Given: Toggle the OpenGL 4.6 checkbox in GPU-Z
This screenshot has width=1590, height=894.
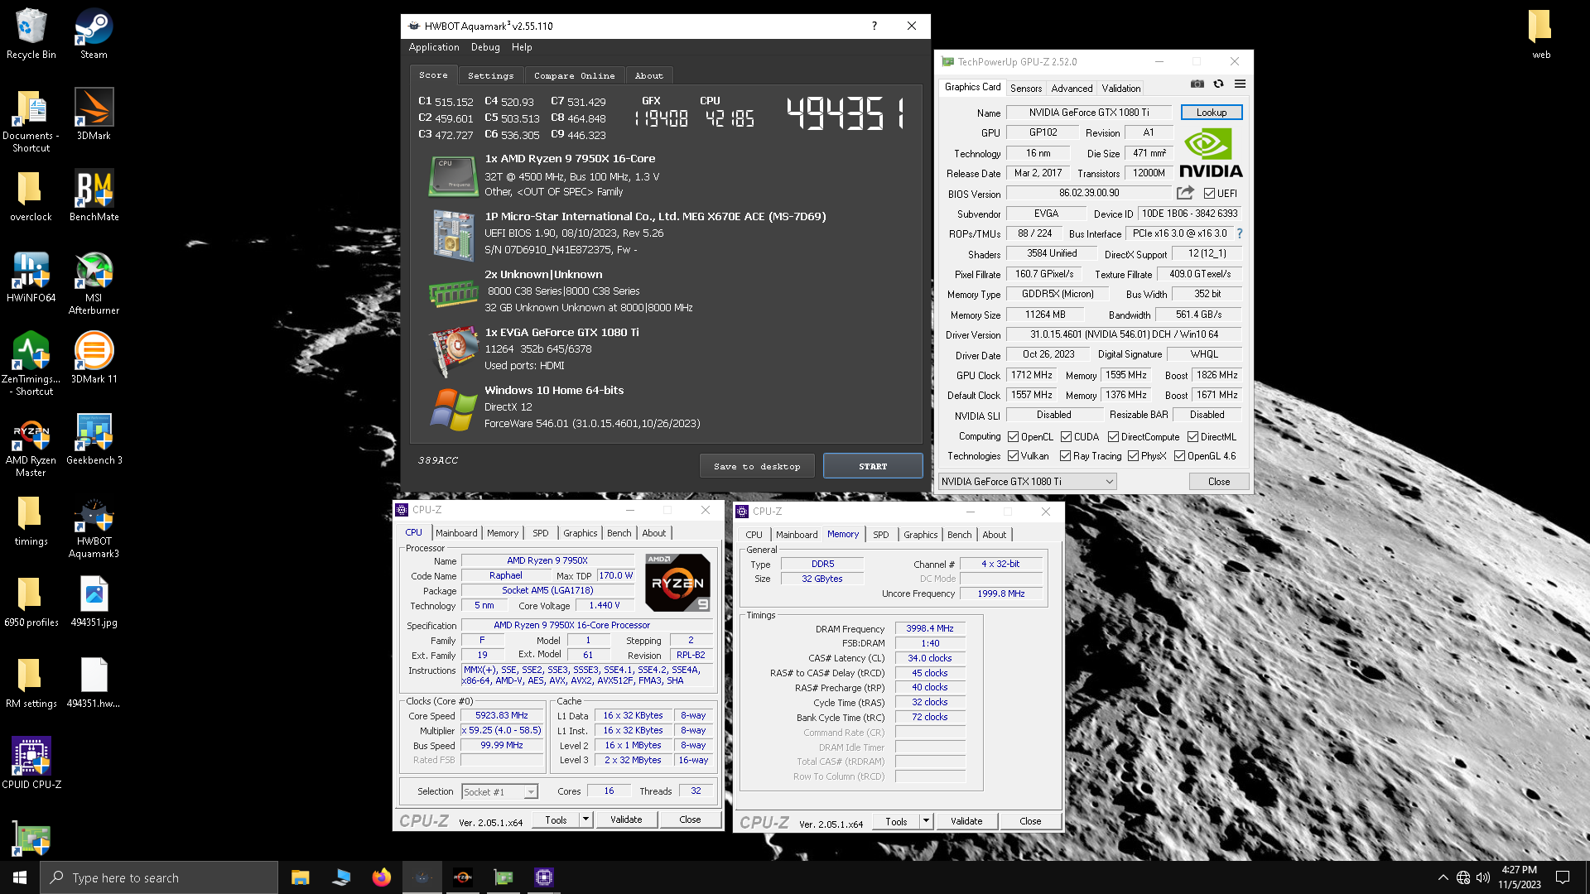Looking at the screenshot, I should coord(1179,456).
